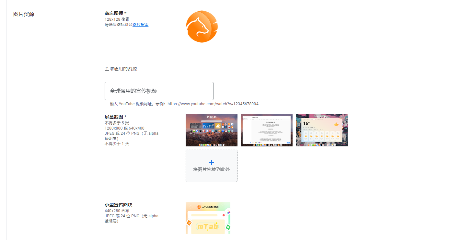Click the plus icon in the screenshot drop zone

tap(211, 162)
